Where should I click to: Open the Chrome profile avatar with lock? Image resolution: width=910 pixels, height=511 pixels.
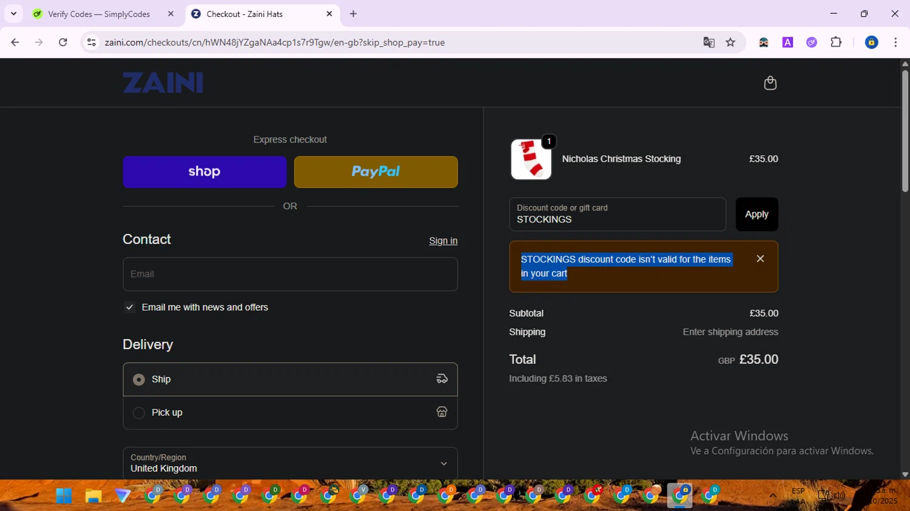(x=871, y=42)
